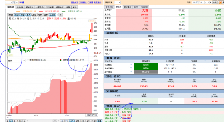Click the chart scrollbar thumb
224x122 pixels.
[x=55, y=121]
